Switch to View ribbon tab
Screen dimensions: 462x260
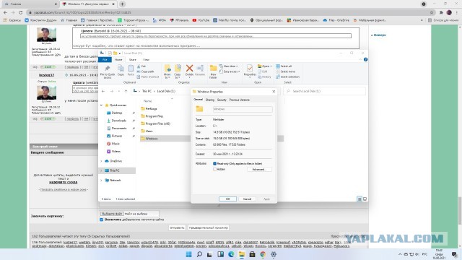(146, 59)
